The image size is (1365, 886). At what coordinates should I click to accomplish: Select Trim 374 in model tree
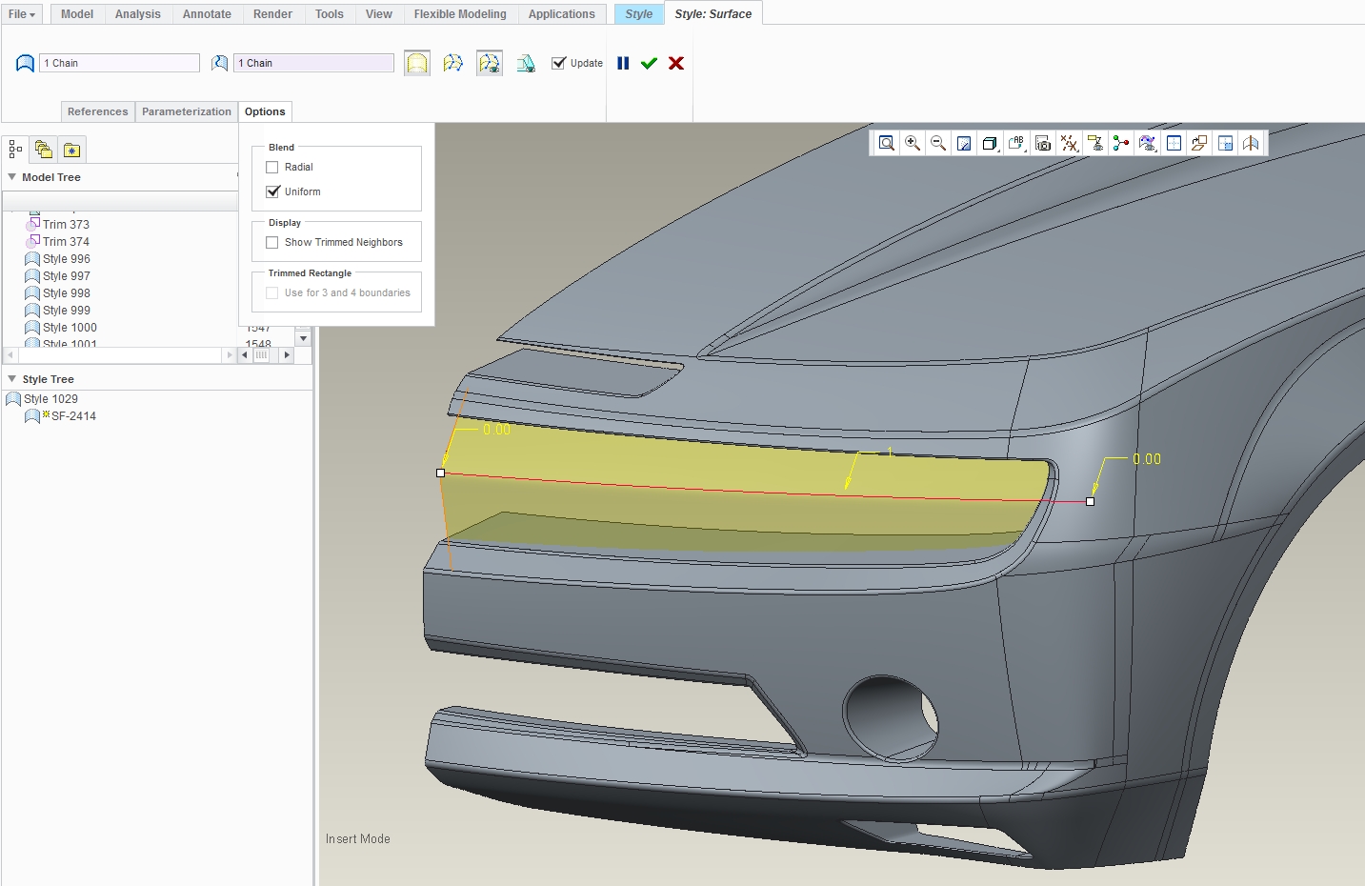pos(57,242)
